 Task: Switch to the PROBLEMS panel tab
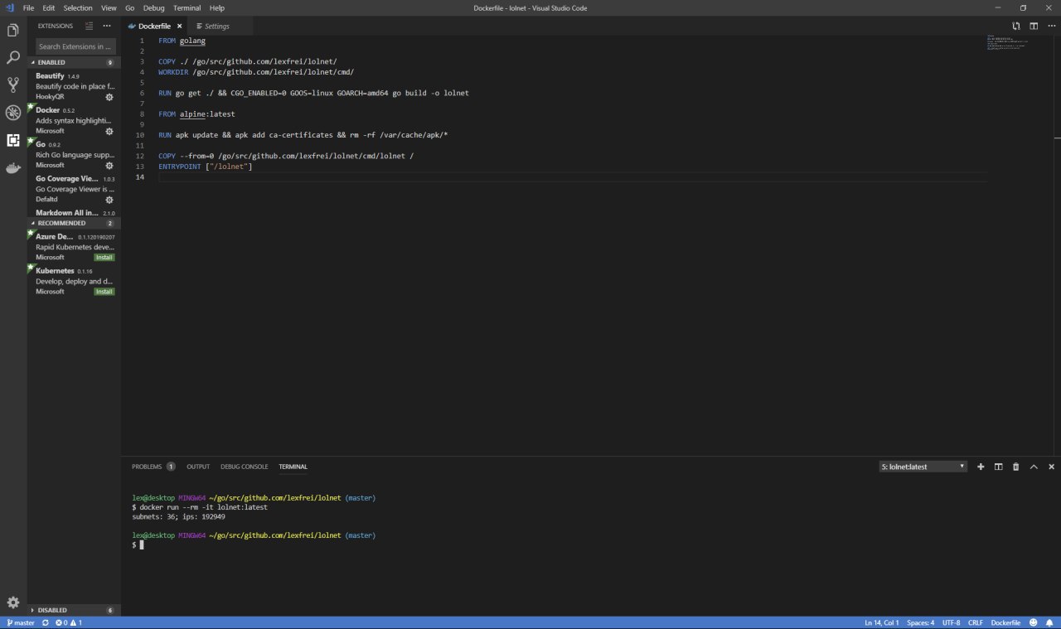[x=153, y=467]
